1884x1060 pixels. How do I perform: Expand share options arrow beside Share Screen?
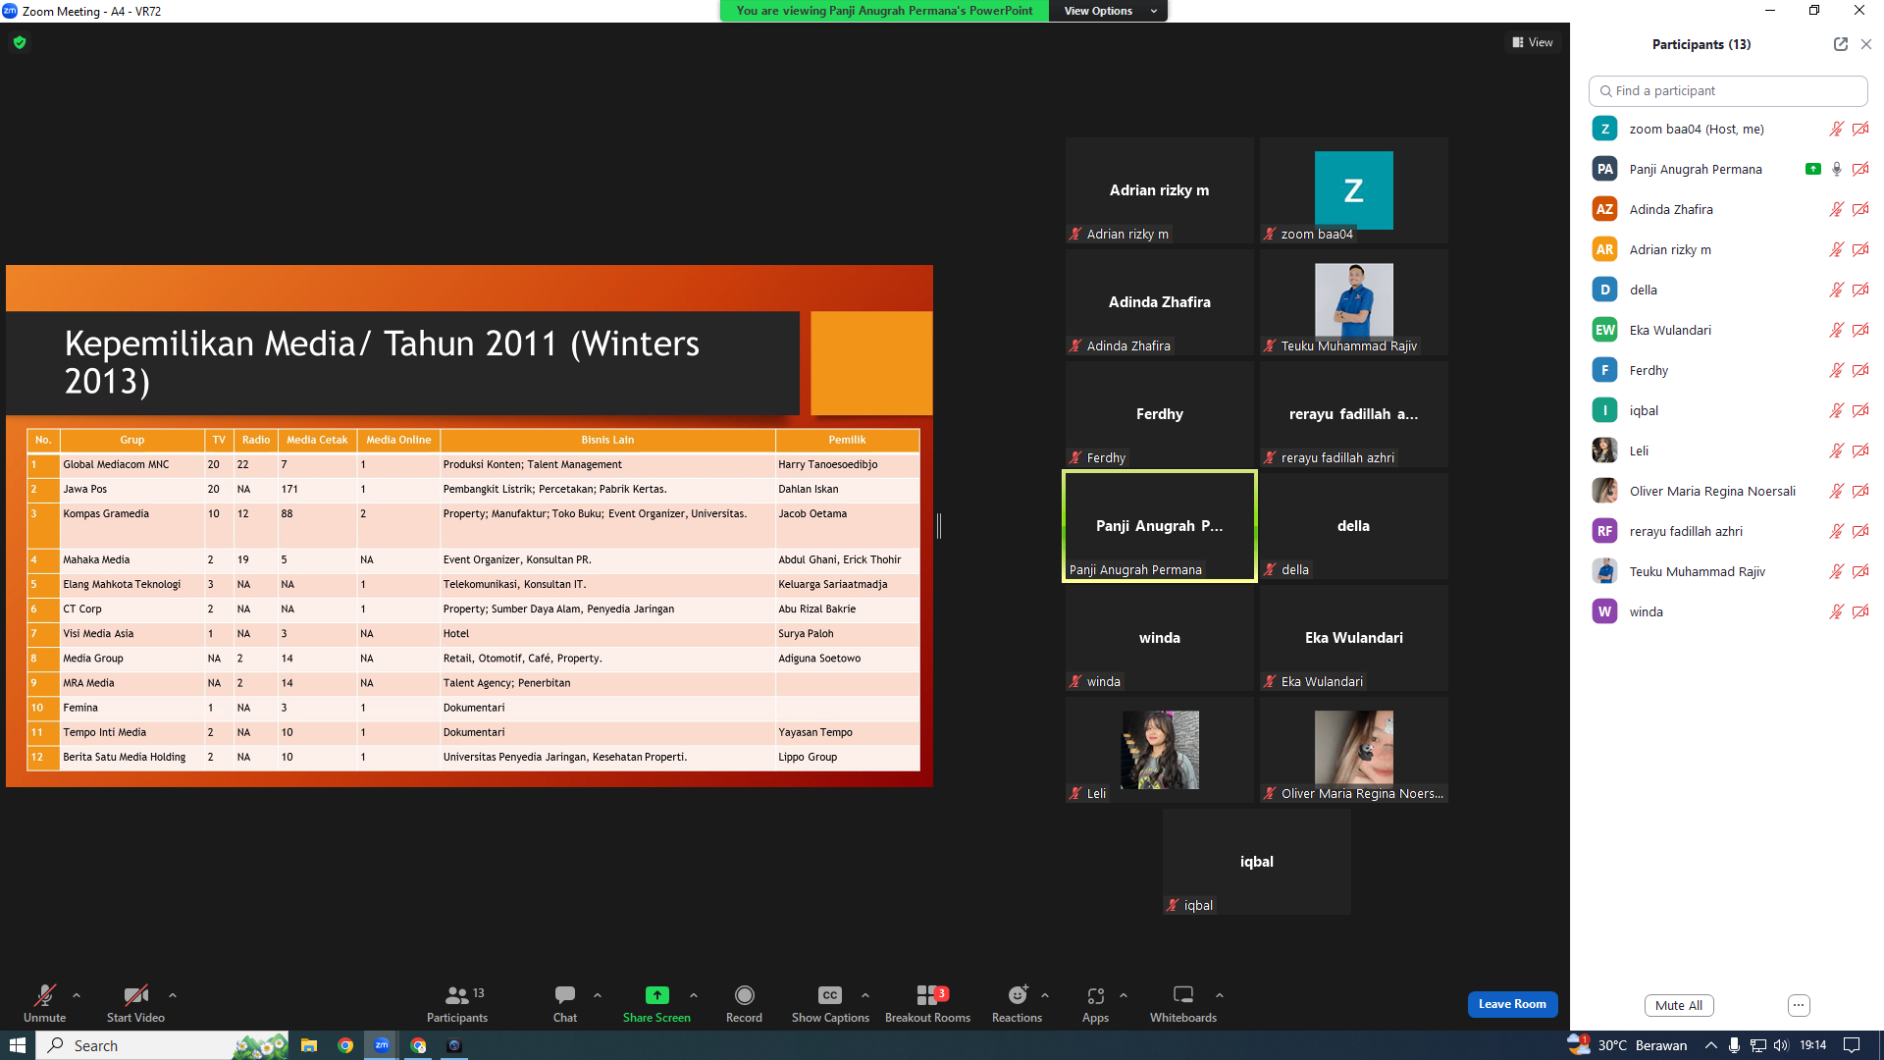(694, 995)
